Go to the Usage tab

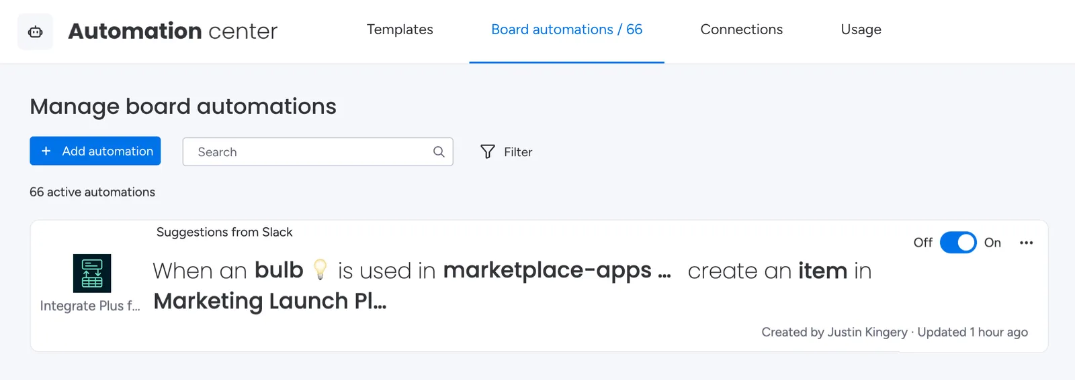click(861, 29)
